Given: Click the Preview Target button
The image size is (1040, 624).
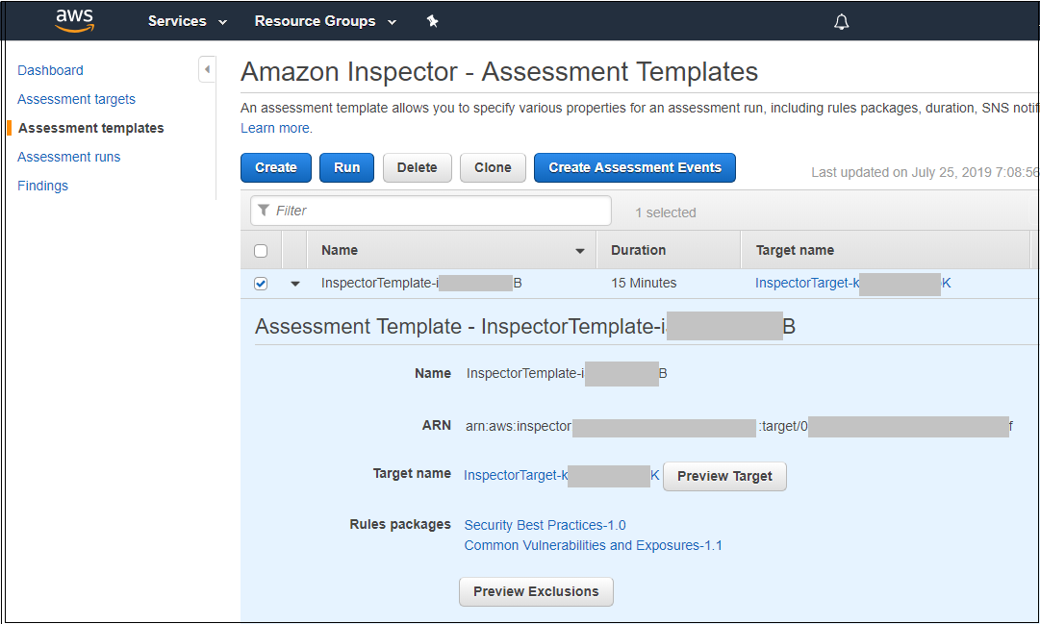Looking at the screenshot, I should click(725, 476).
